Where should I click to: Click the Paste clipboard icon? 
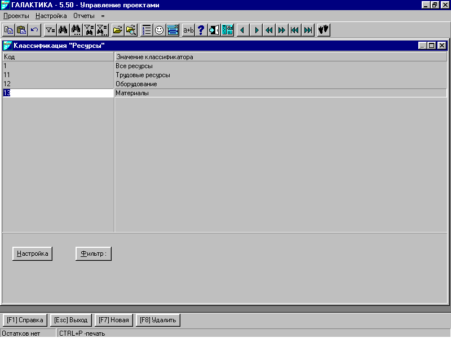pyautogui.click(x=21, y=30)
